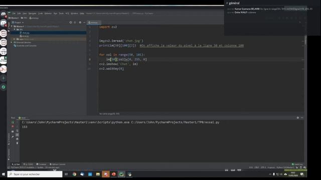The width and height of the screenshot is (321, 180).
Task: Open Discord explore servers compass icon
Action: [4, 87]
